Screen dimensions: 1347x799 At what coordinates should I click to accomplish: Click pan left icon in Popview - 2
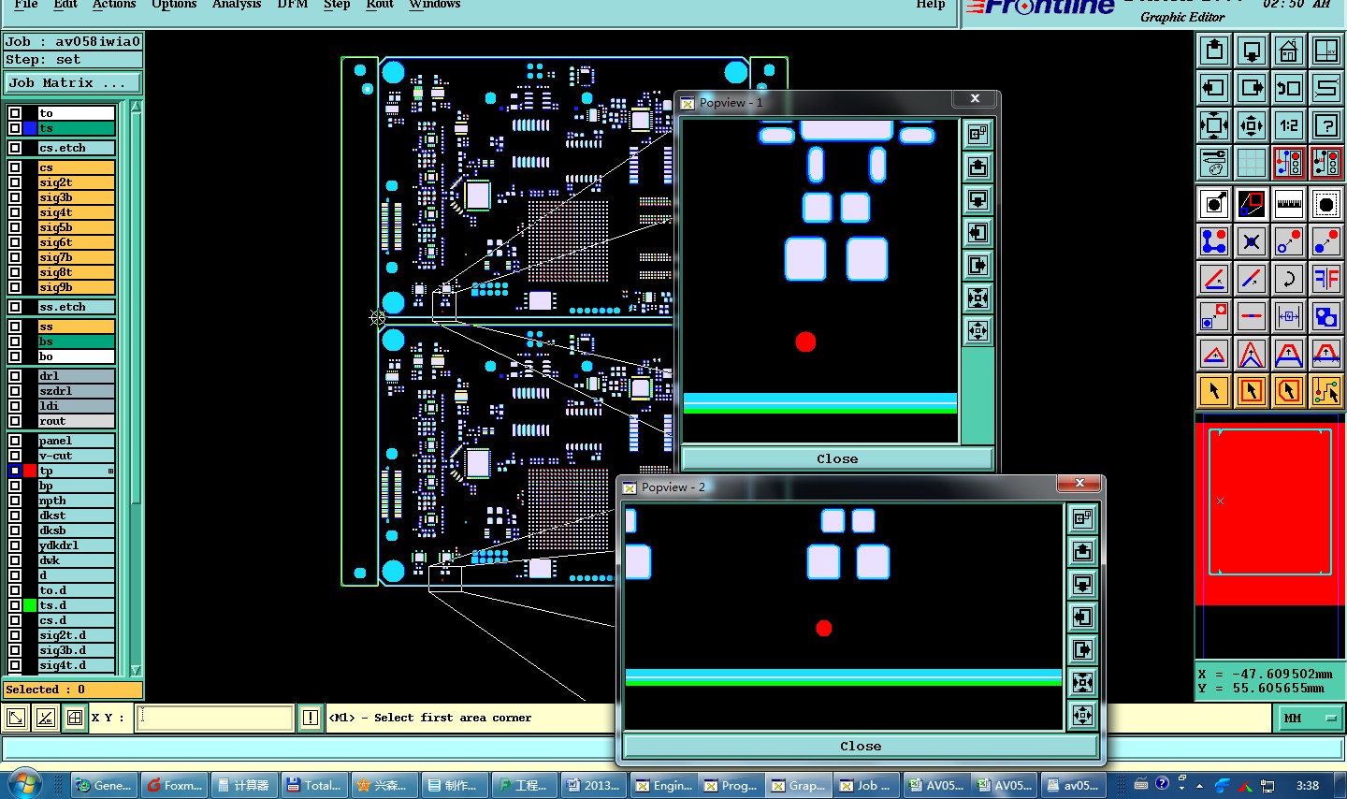pos(1082,617)
